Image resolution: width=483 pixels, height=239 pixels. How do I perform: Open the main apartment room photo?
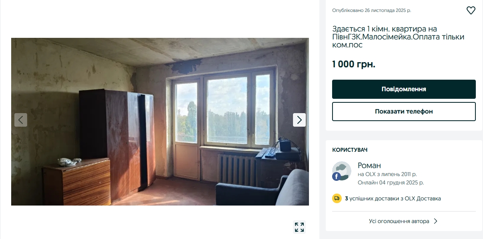pyautogui.click(x=160, y=121)
